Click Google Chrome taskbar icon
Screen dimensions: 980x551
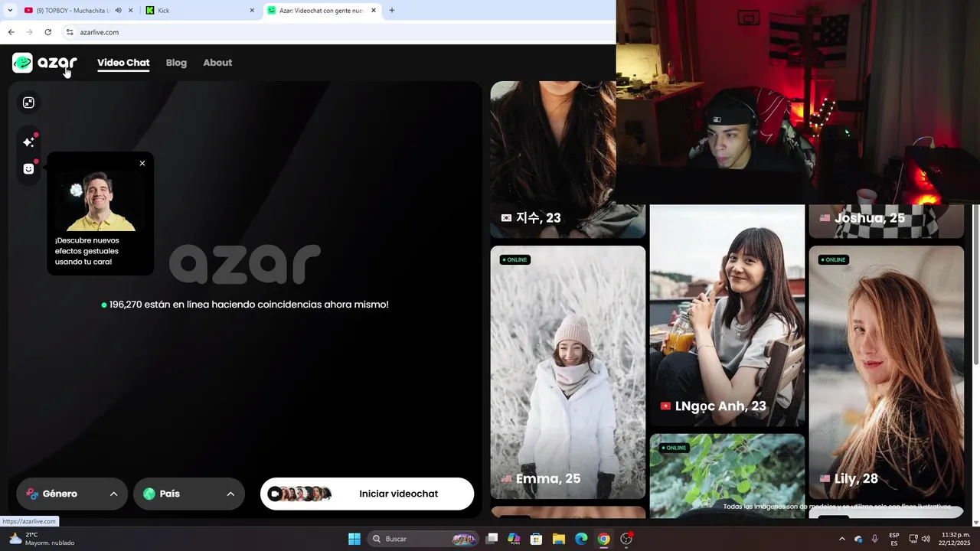coord(604,539)
